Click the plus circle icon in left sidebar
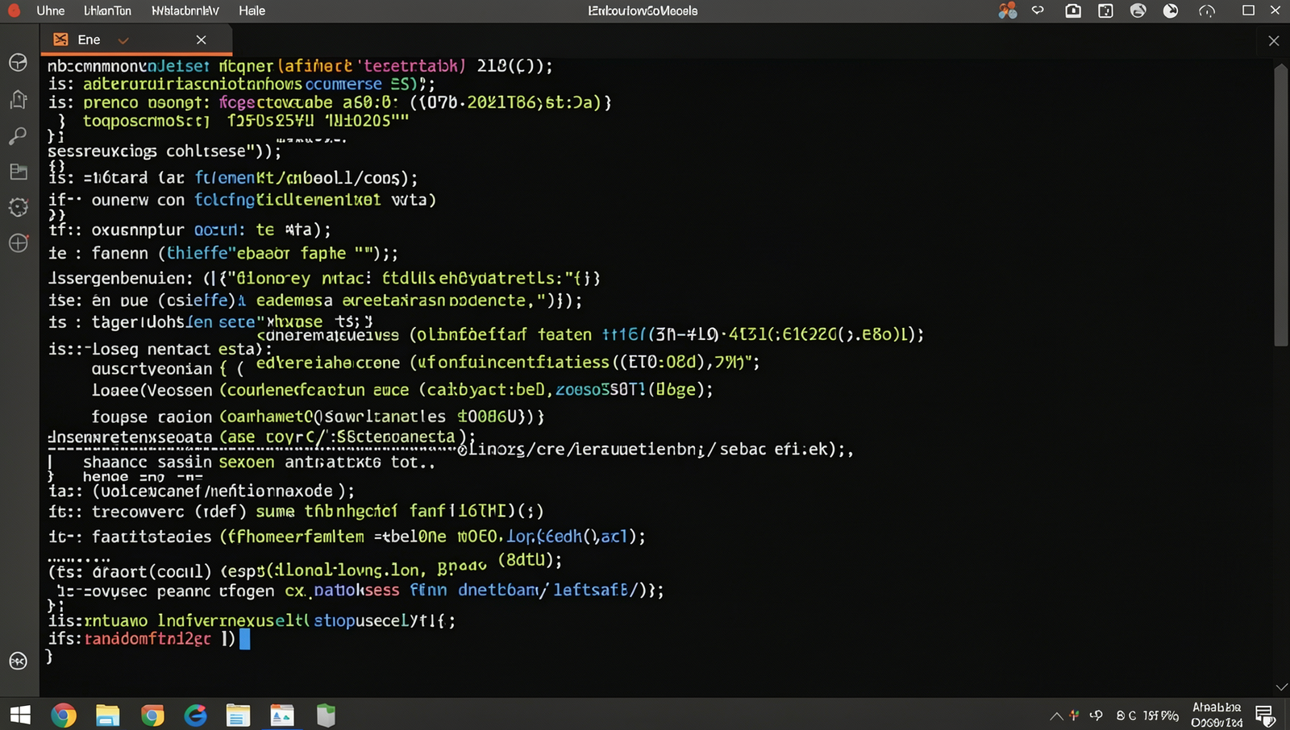 point(18,243)
